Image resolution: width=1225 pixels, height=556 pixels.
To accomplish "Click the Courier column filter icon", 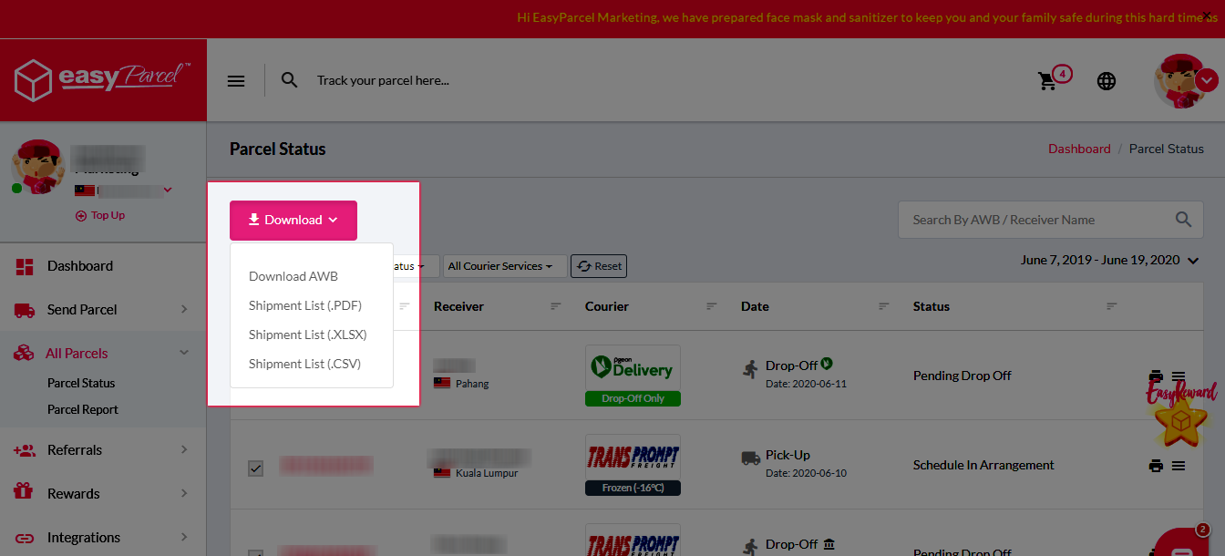I will (x=712, y=306).
